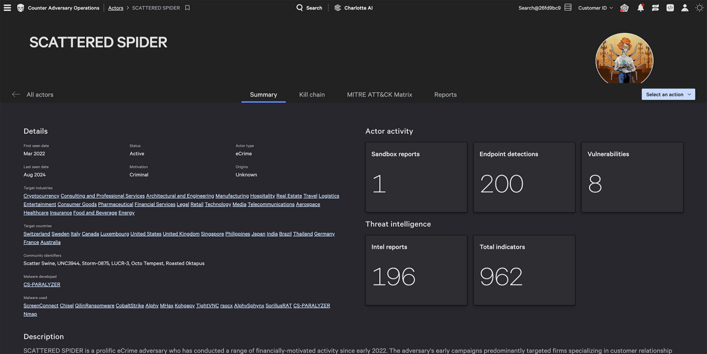This screenshot has height=354, width=707.
Task: Click the Search@26fd9bc9 account text
Action: [x=539, y=8]
